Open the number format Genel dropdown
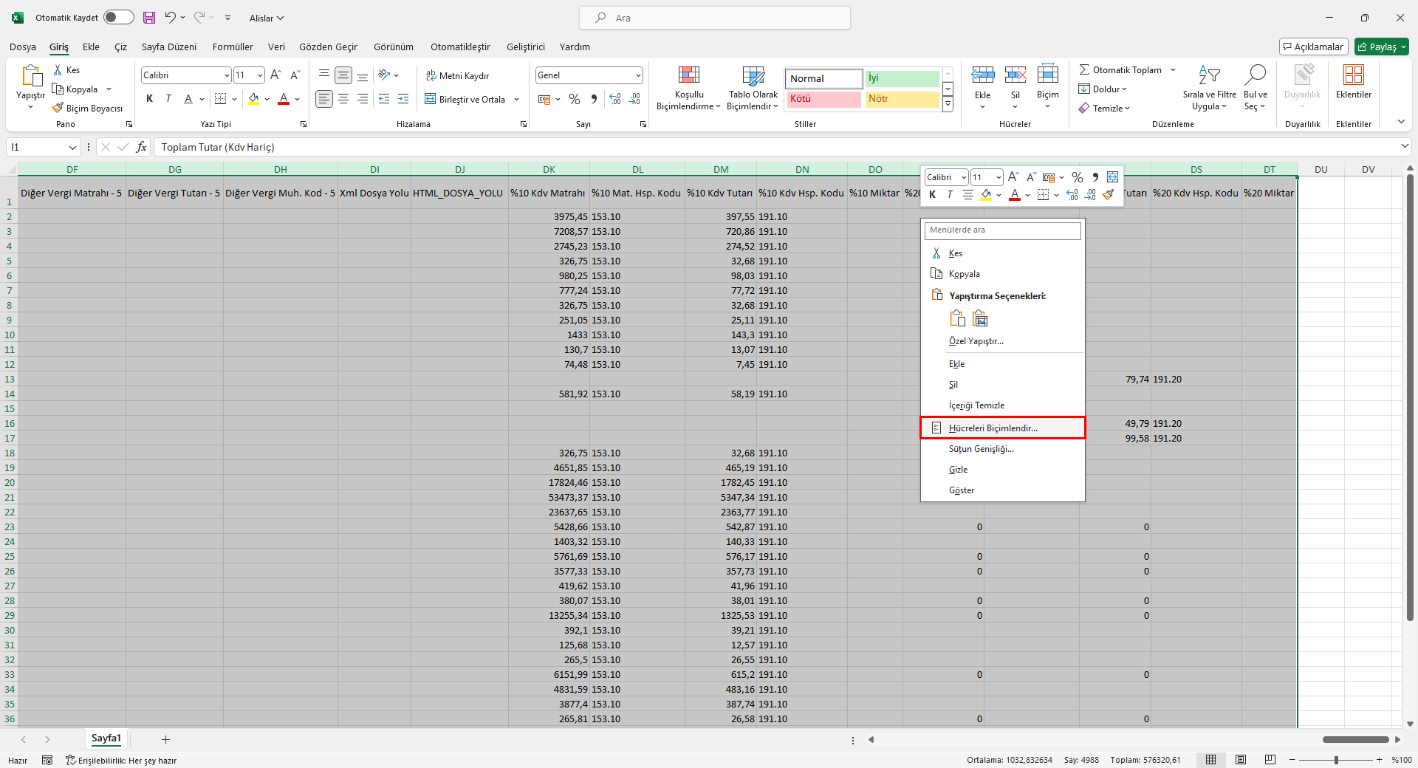Viewport: 1418px width, 768px height. point(638,75)
